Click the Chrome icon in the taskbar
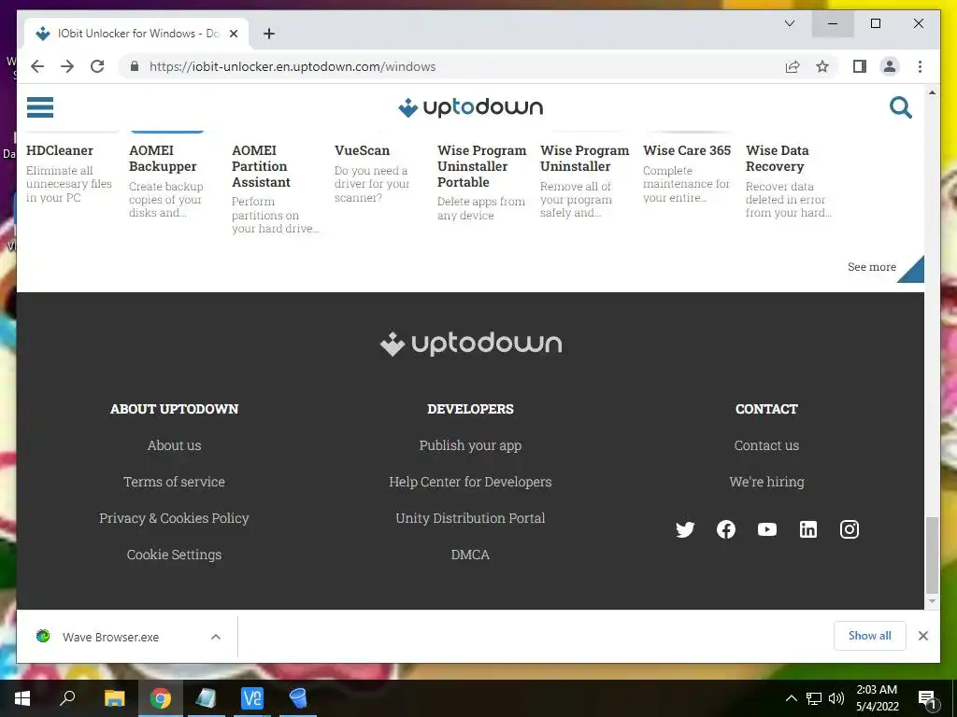957x717 pixels. coord(160,698)
